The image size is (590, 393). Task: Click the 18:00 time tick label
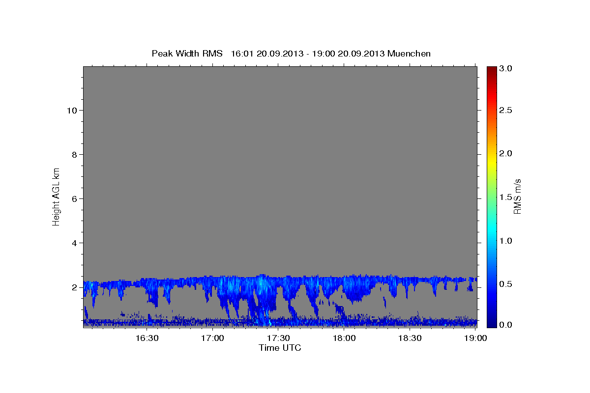point(344,338)
